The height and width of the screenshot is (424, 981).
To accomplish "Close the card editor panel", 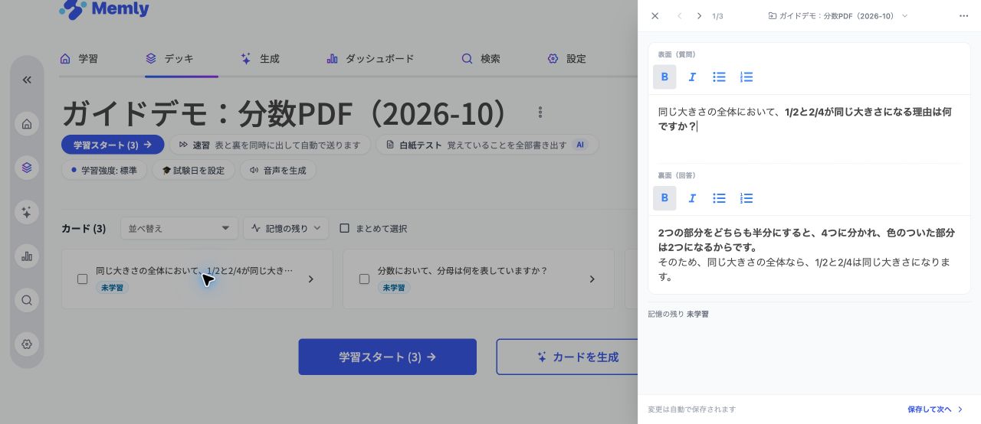I will coord(655,16).
